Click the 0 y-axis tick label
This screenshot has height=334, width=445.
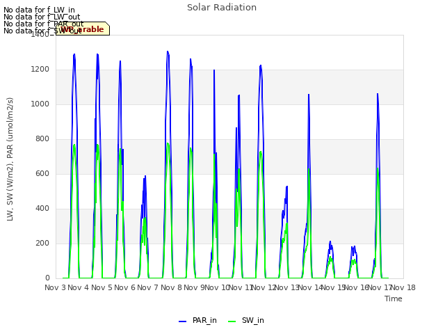[x=47, y=278]
